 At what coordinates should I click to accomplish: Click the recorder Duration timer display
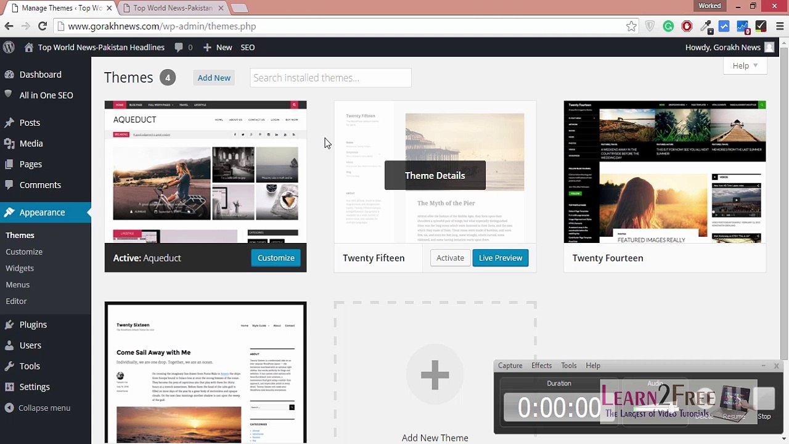point(559,407)
